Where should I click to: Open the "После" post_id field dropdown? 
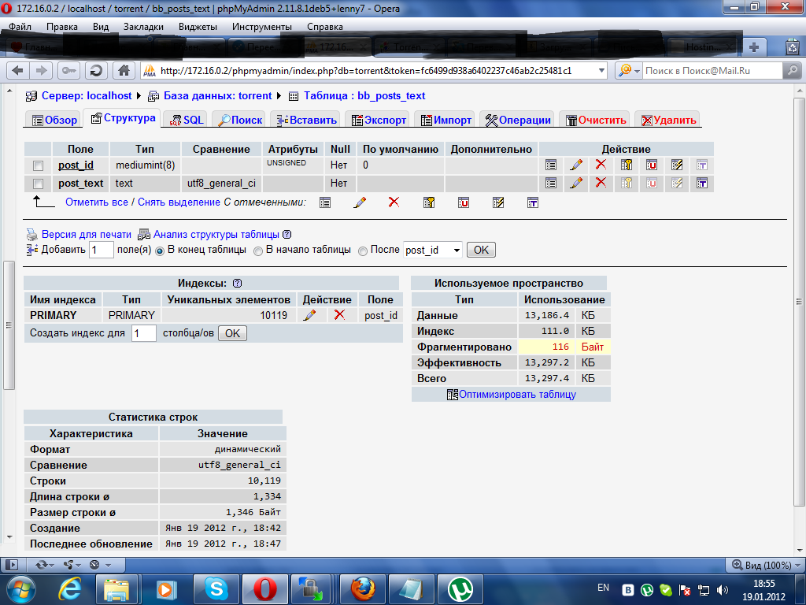(455, 251)
